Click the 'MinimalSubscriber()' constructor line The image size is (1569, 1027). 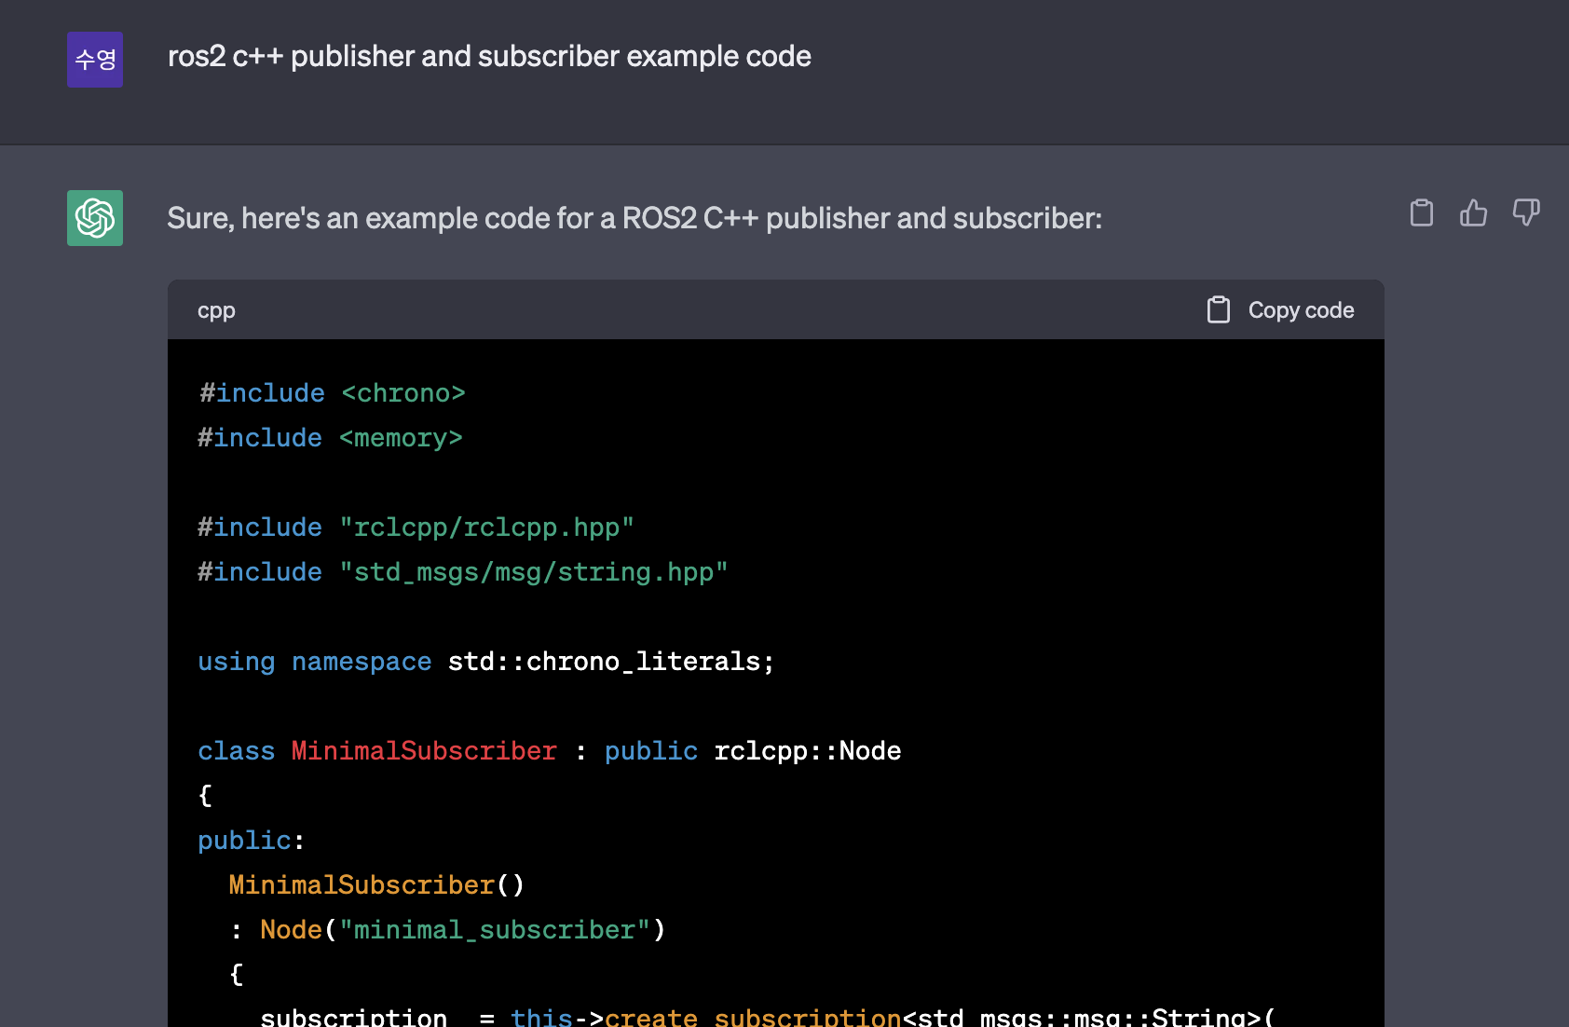point(376,885)
